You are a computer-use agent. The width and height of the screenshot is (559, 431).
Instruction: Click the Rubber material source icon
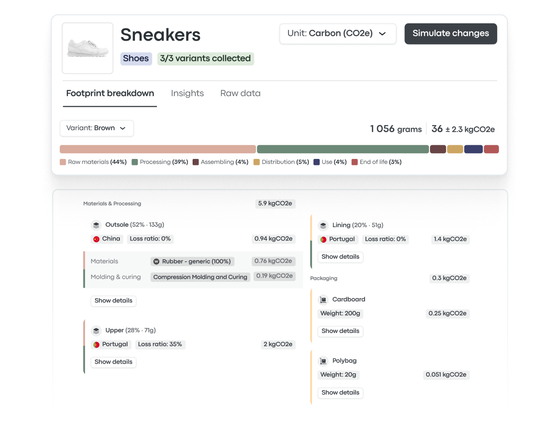click(156, 262)
